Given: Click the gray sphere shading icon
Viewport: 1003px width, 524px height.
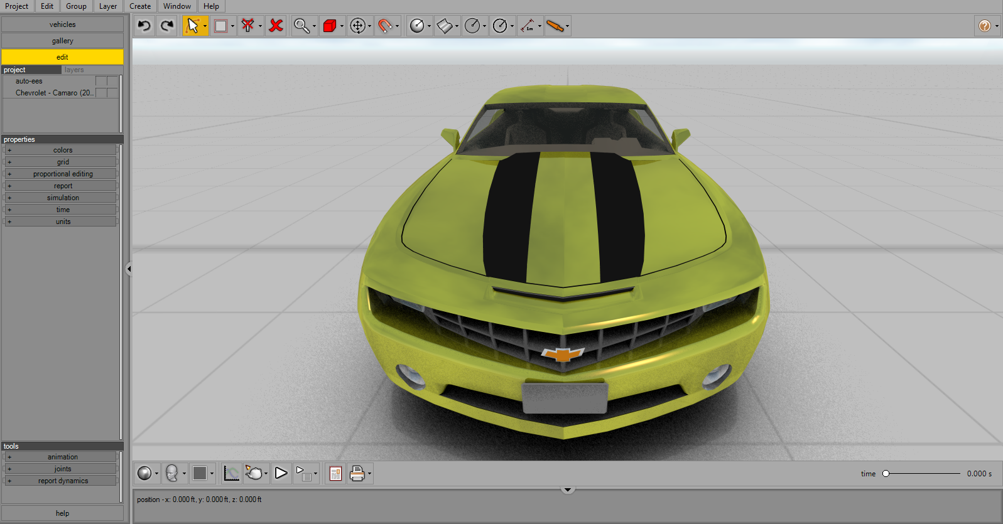Looking at the screenshot, I should click(x=144, y=473).
